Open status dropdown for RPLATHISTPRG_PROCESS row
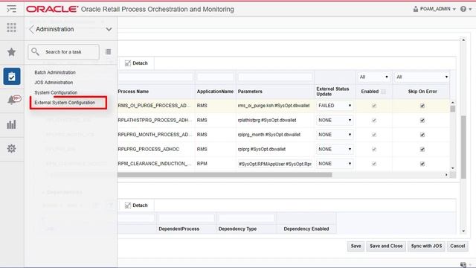 tap(335, 121)
